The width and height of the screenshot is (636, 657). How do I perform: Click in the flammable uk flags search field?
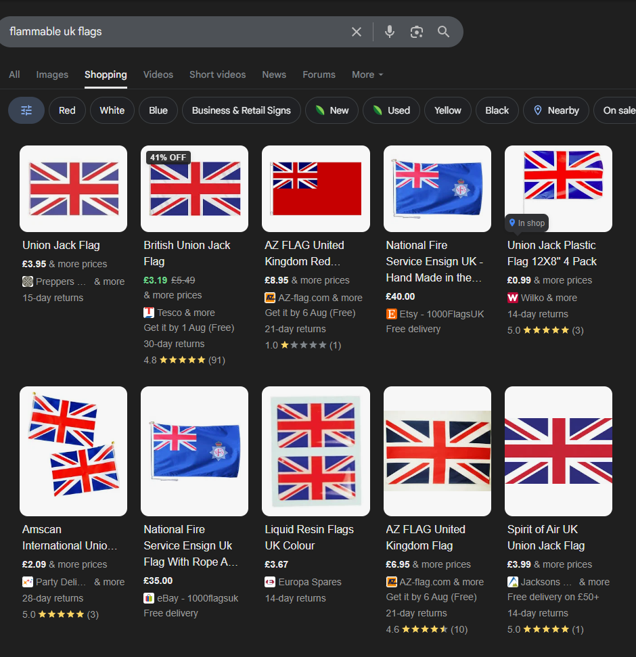176,32
